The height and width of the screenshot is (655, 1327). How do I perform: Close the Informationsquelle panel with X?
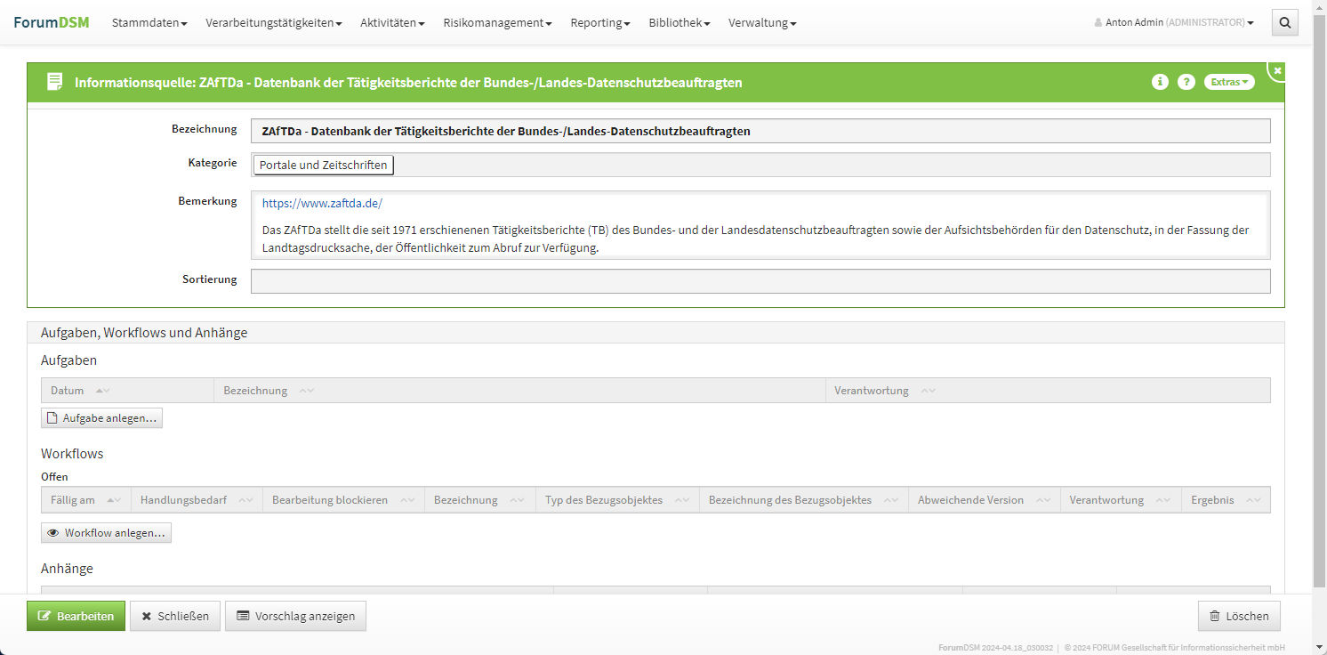point(1277,70)
